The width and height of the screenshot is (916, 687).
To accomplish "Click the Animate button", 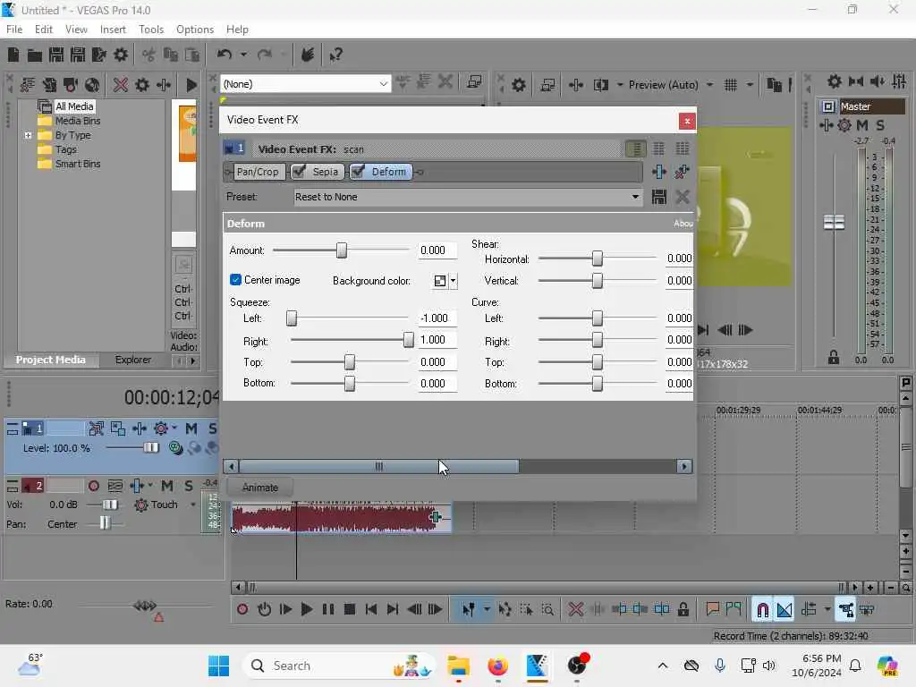I will pos(260,488).
